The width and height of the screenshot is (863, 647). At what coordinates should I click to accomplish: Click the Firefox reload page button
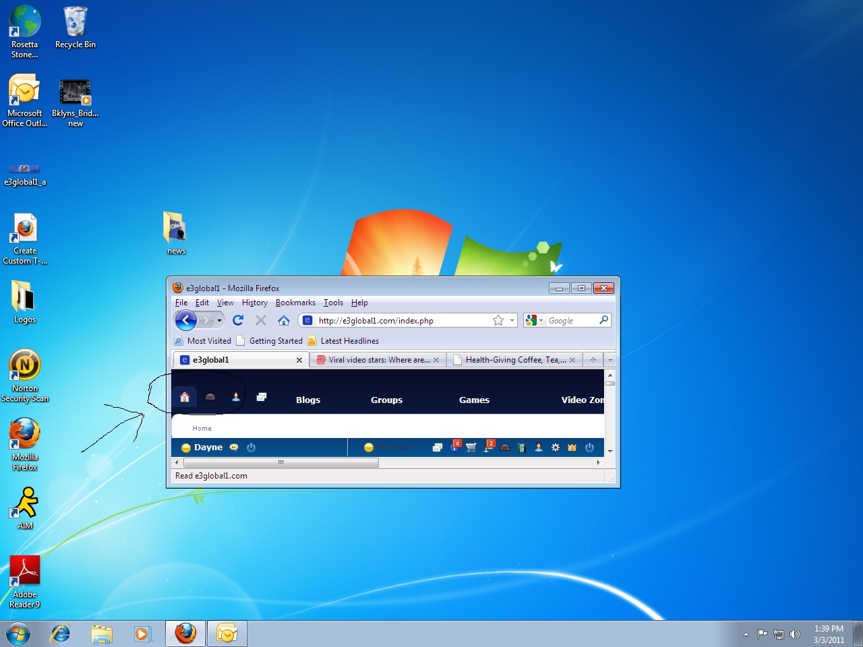[x=238, y=320]
